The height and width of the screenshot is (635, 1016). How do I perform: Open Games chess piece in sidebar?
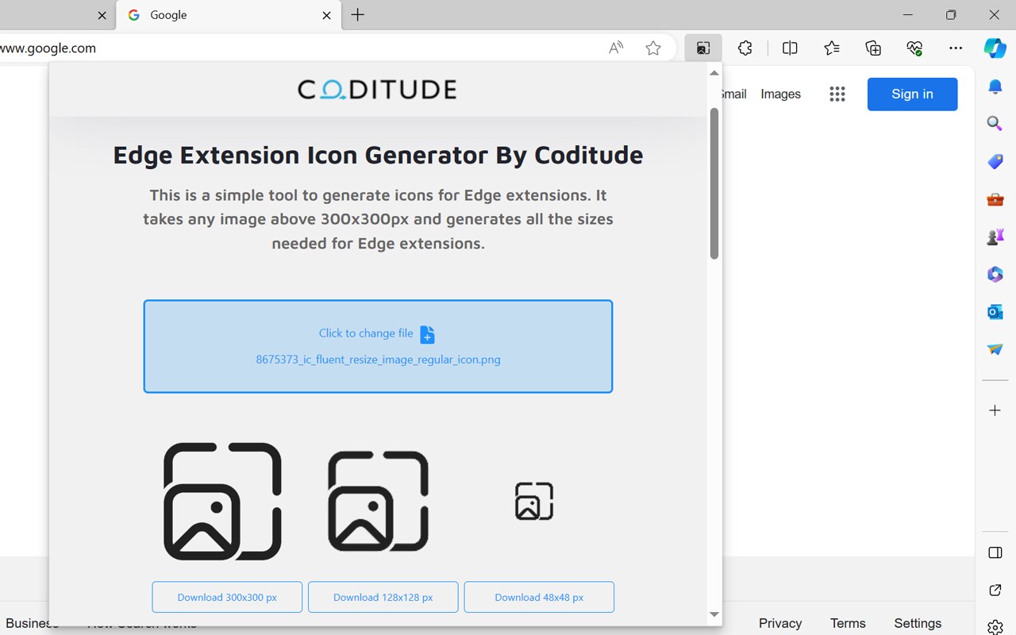click(995, 237)
